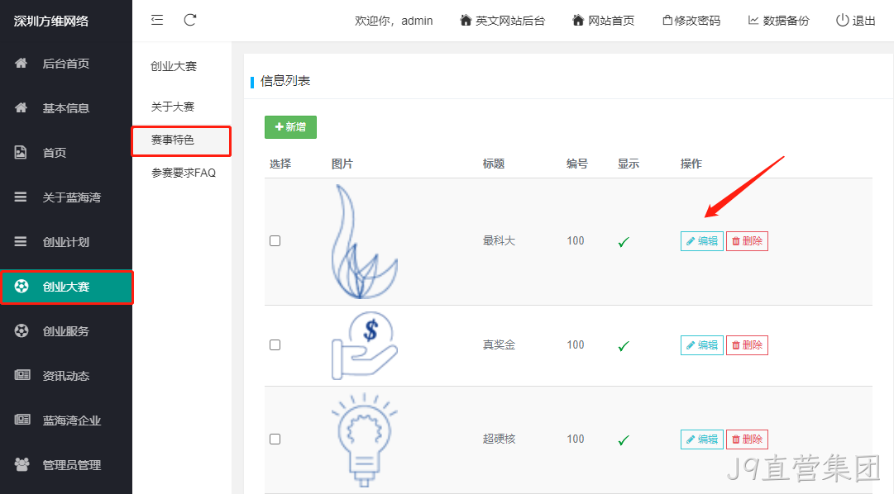
Task: Click 删除 button for 最科大
Action: pyautogui.click(x=747, y=241)
